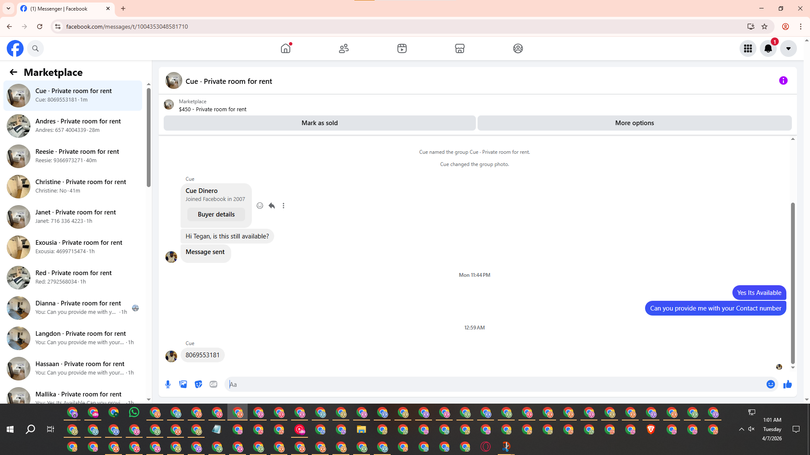Open WhatsApp from the taskbar
This screenshot has height=455, width=810.
(134, 412)
